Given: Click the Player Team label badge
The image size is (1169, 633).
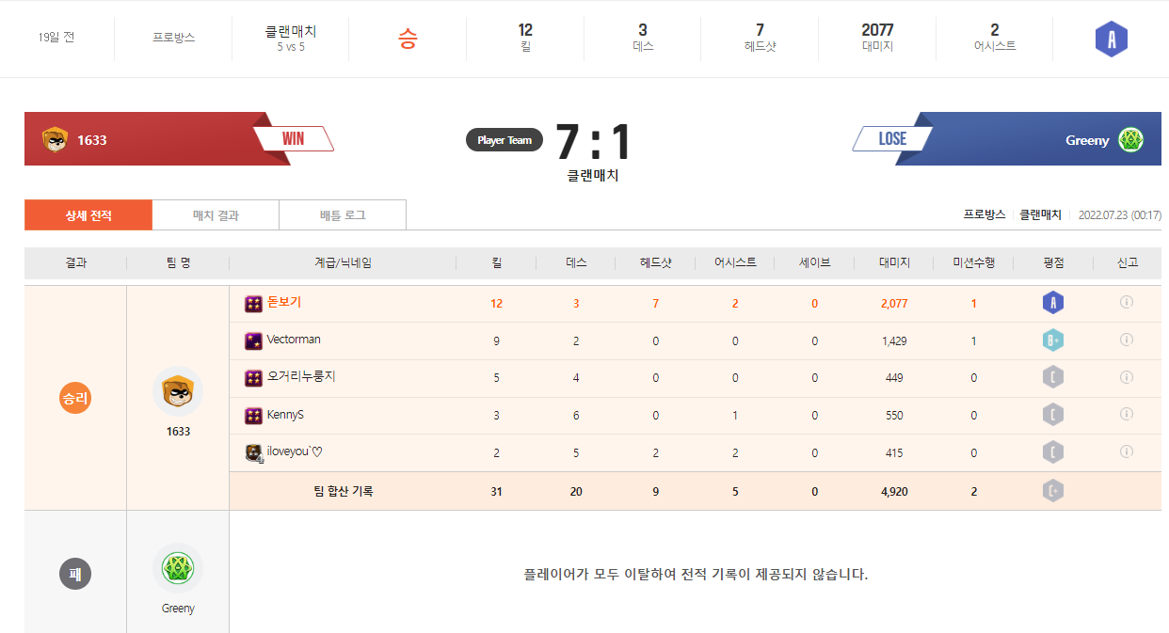Looking at the screenshot, I should coord(504,140).
